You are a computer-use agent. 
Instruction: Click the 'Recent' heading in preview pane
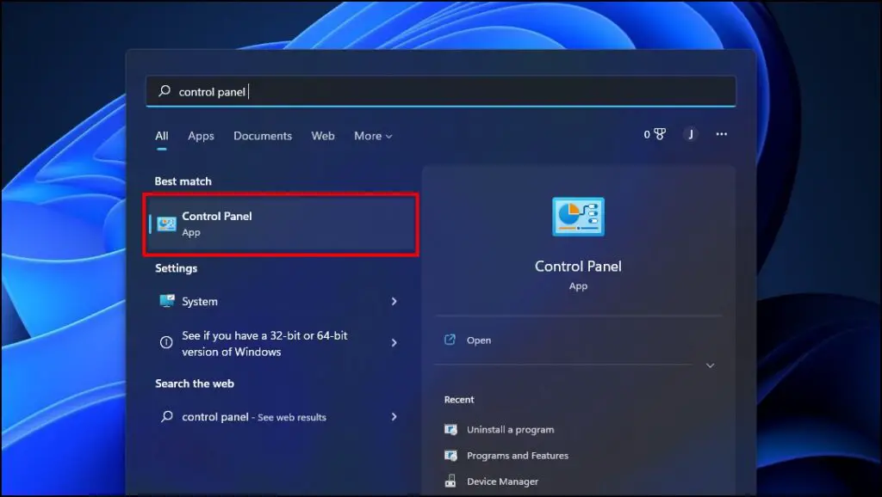(x=459, y=400)
